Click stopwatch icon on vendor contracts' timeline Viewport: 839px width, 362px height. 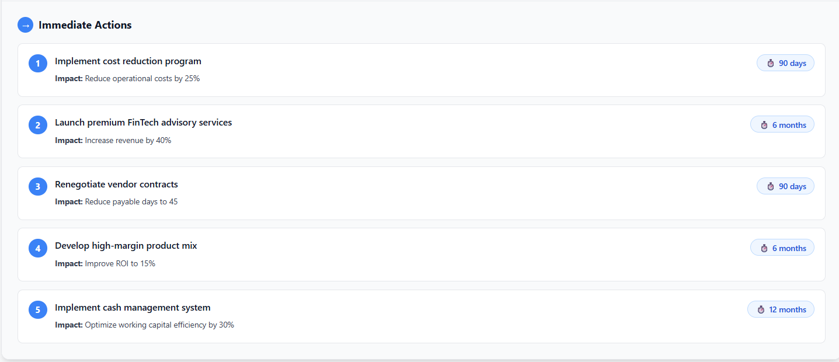coord(771,186)
